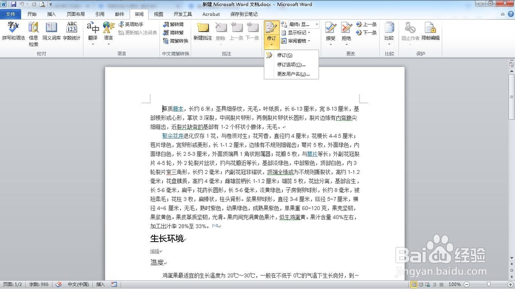Customize the Quick Access Toolbar dropdown
The height and width of the screenshot is (289, 515).
51,5
